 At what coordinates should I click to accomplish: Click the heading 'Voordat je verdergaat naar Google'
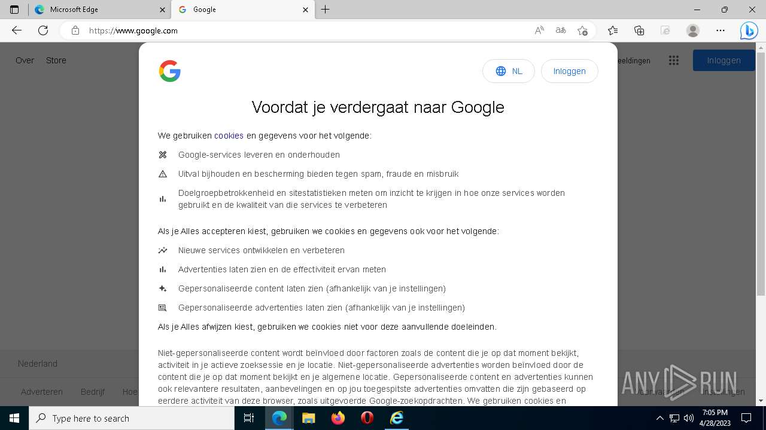pos(378,107)
